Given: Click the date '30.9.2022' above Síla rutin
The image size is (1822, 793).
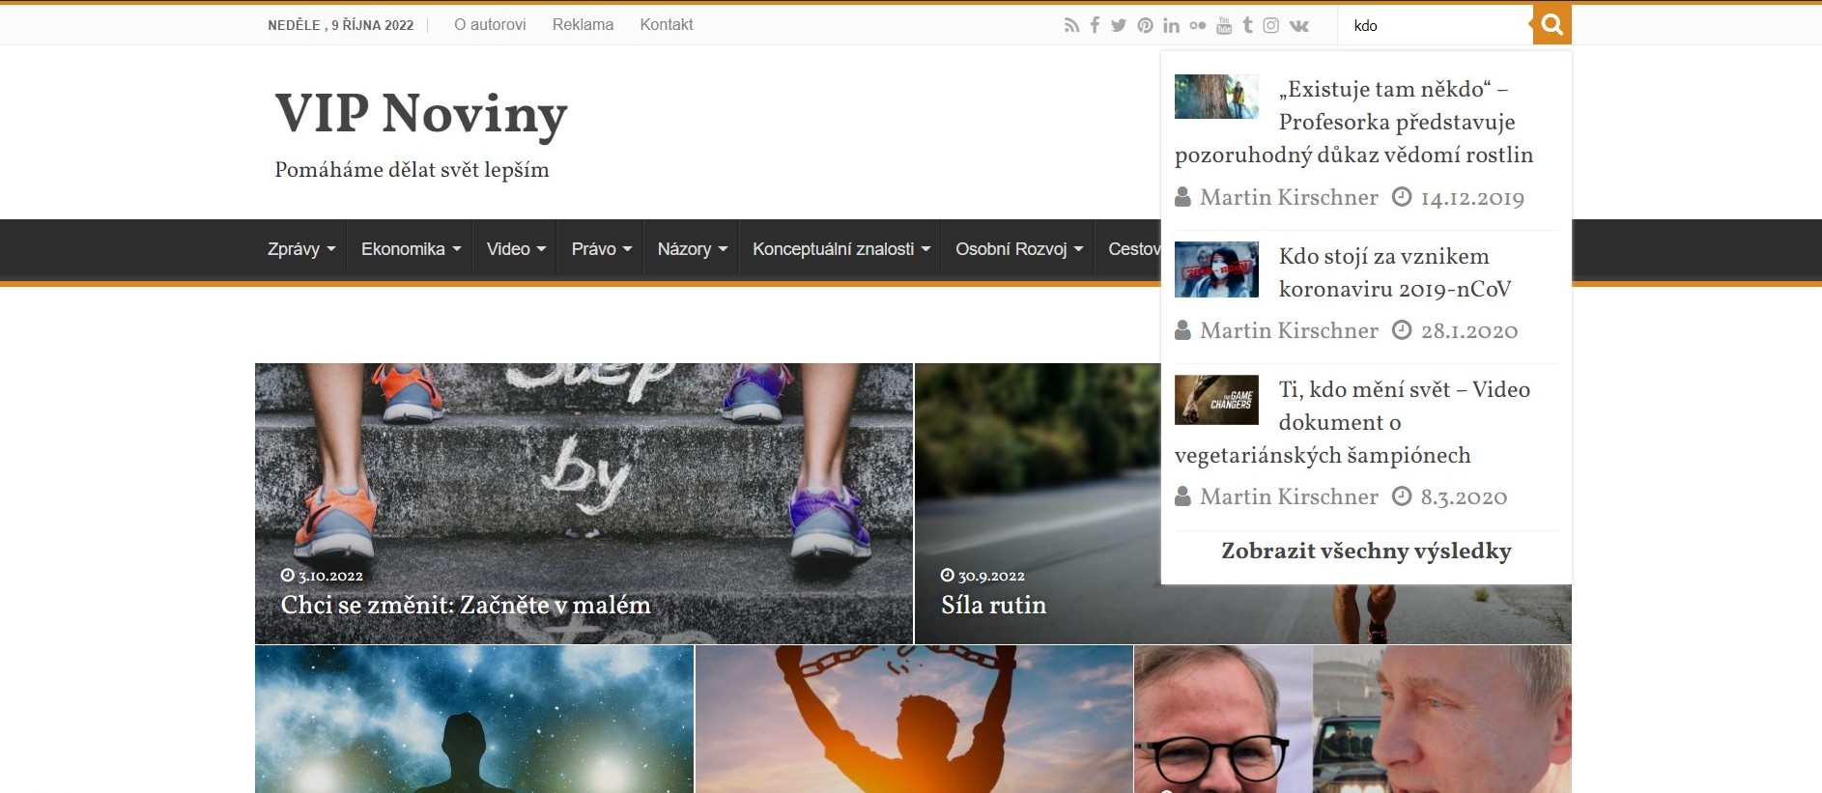Looking at the screenshot, I should tap(991, 576).
